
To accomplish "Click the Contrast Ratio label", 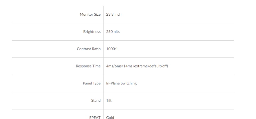I will tap(89, 49).
